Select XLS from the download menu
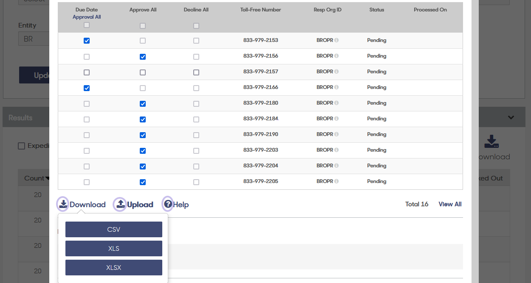This screenshot has width=531, height=283. (x=114, y=249)
